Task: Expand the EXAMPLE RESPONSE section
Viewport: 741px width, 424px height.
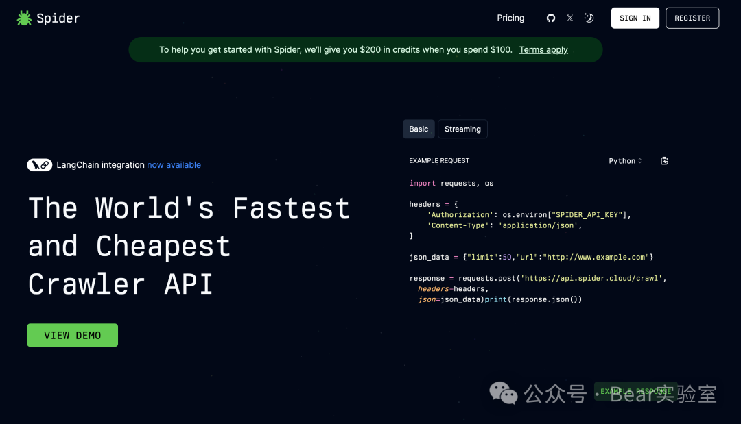Action: [635, 392]
